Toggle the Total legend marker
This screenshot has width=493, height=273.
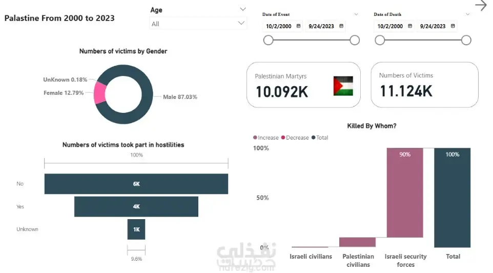pos(314,138)
